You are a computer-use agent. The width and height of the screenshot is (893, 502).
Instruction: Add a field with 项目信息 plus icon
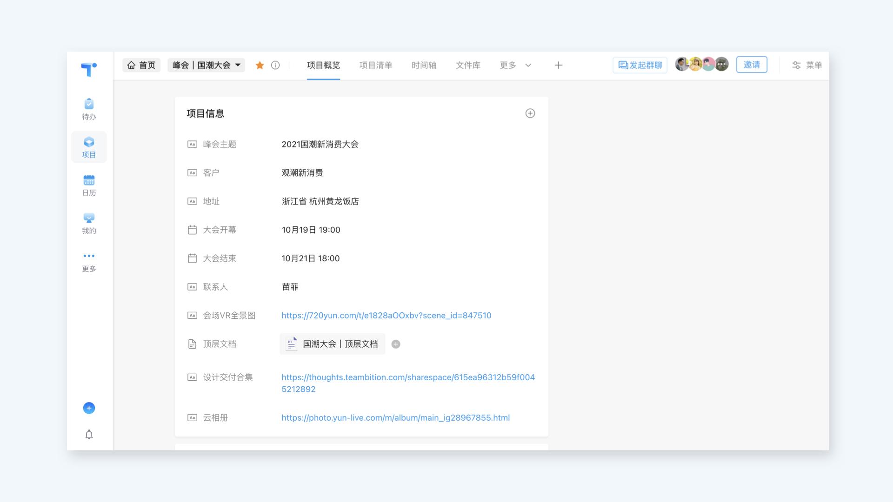(x=530, y=113)
